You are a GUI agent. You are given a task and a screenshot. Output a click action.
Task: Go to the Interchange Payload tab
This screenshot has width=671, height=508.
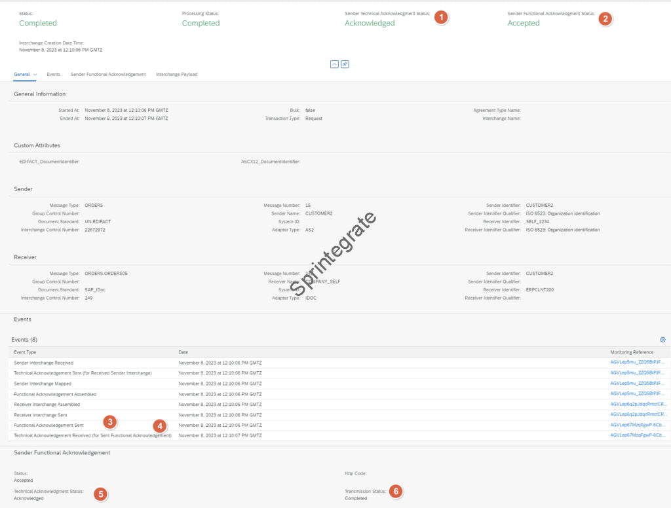coord(176,75)
